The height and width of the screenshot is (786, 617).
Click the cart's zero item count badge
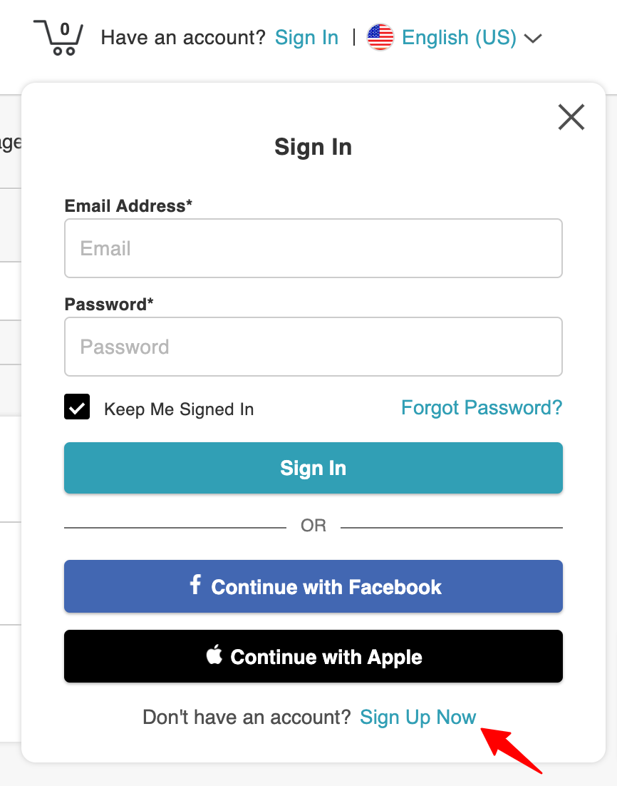pos(65,28)
